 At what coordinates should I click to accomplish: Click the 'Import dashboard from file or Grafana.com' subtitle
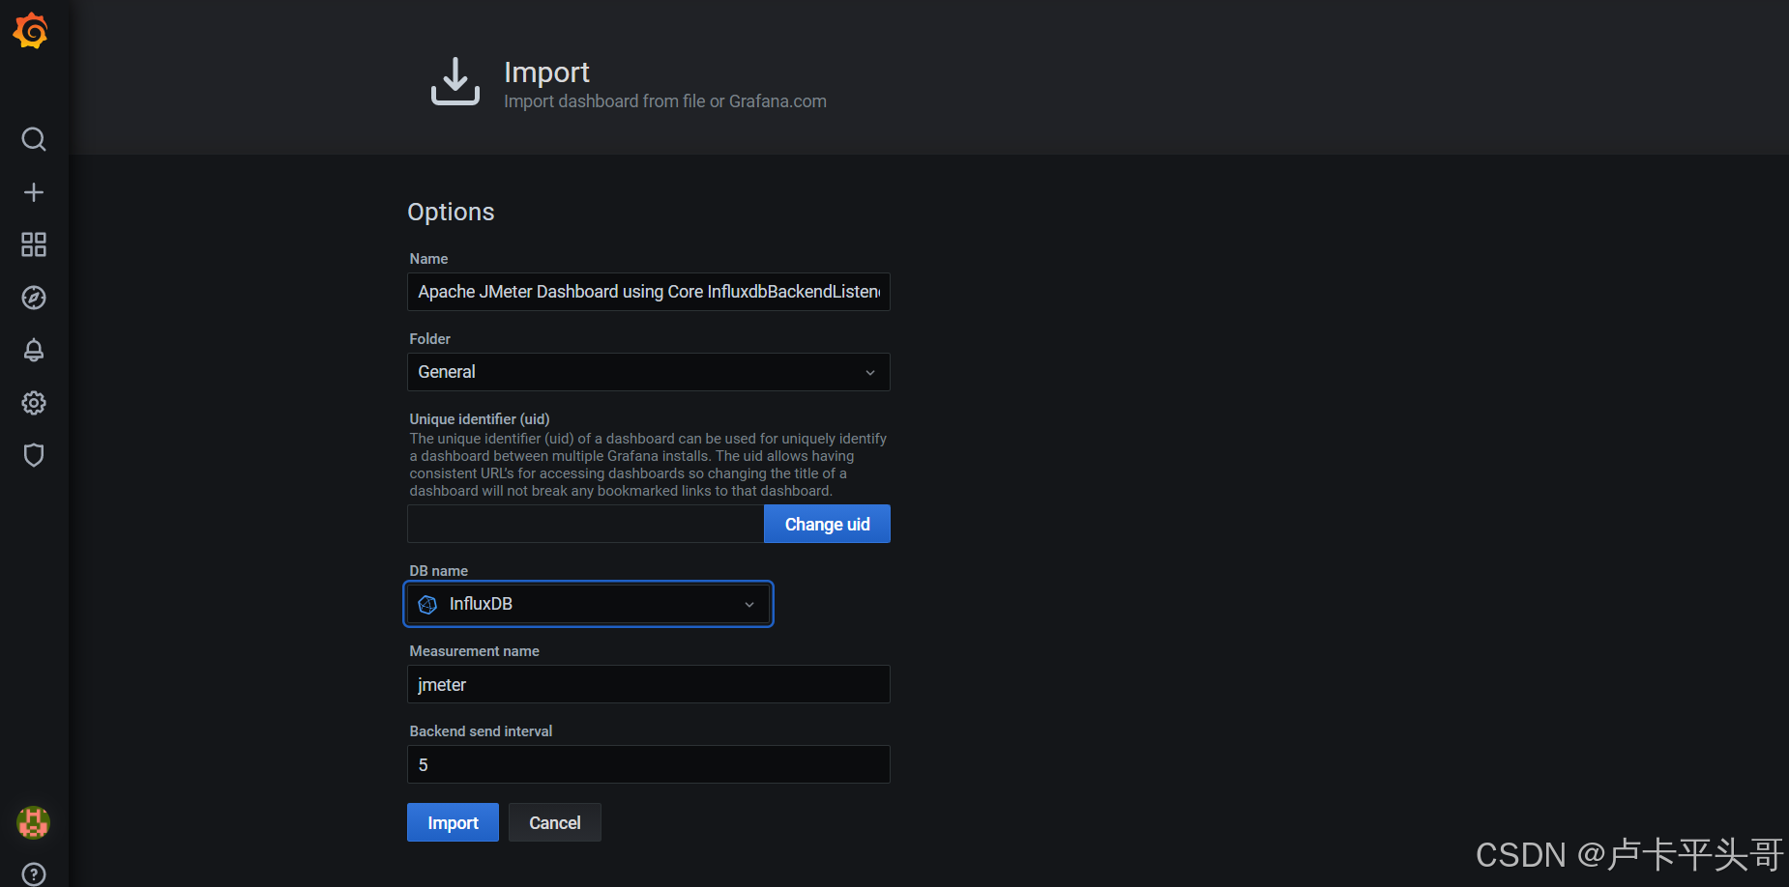(665, 101)
